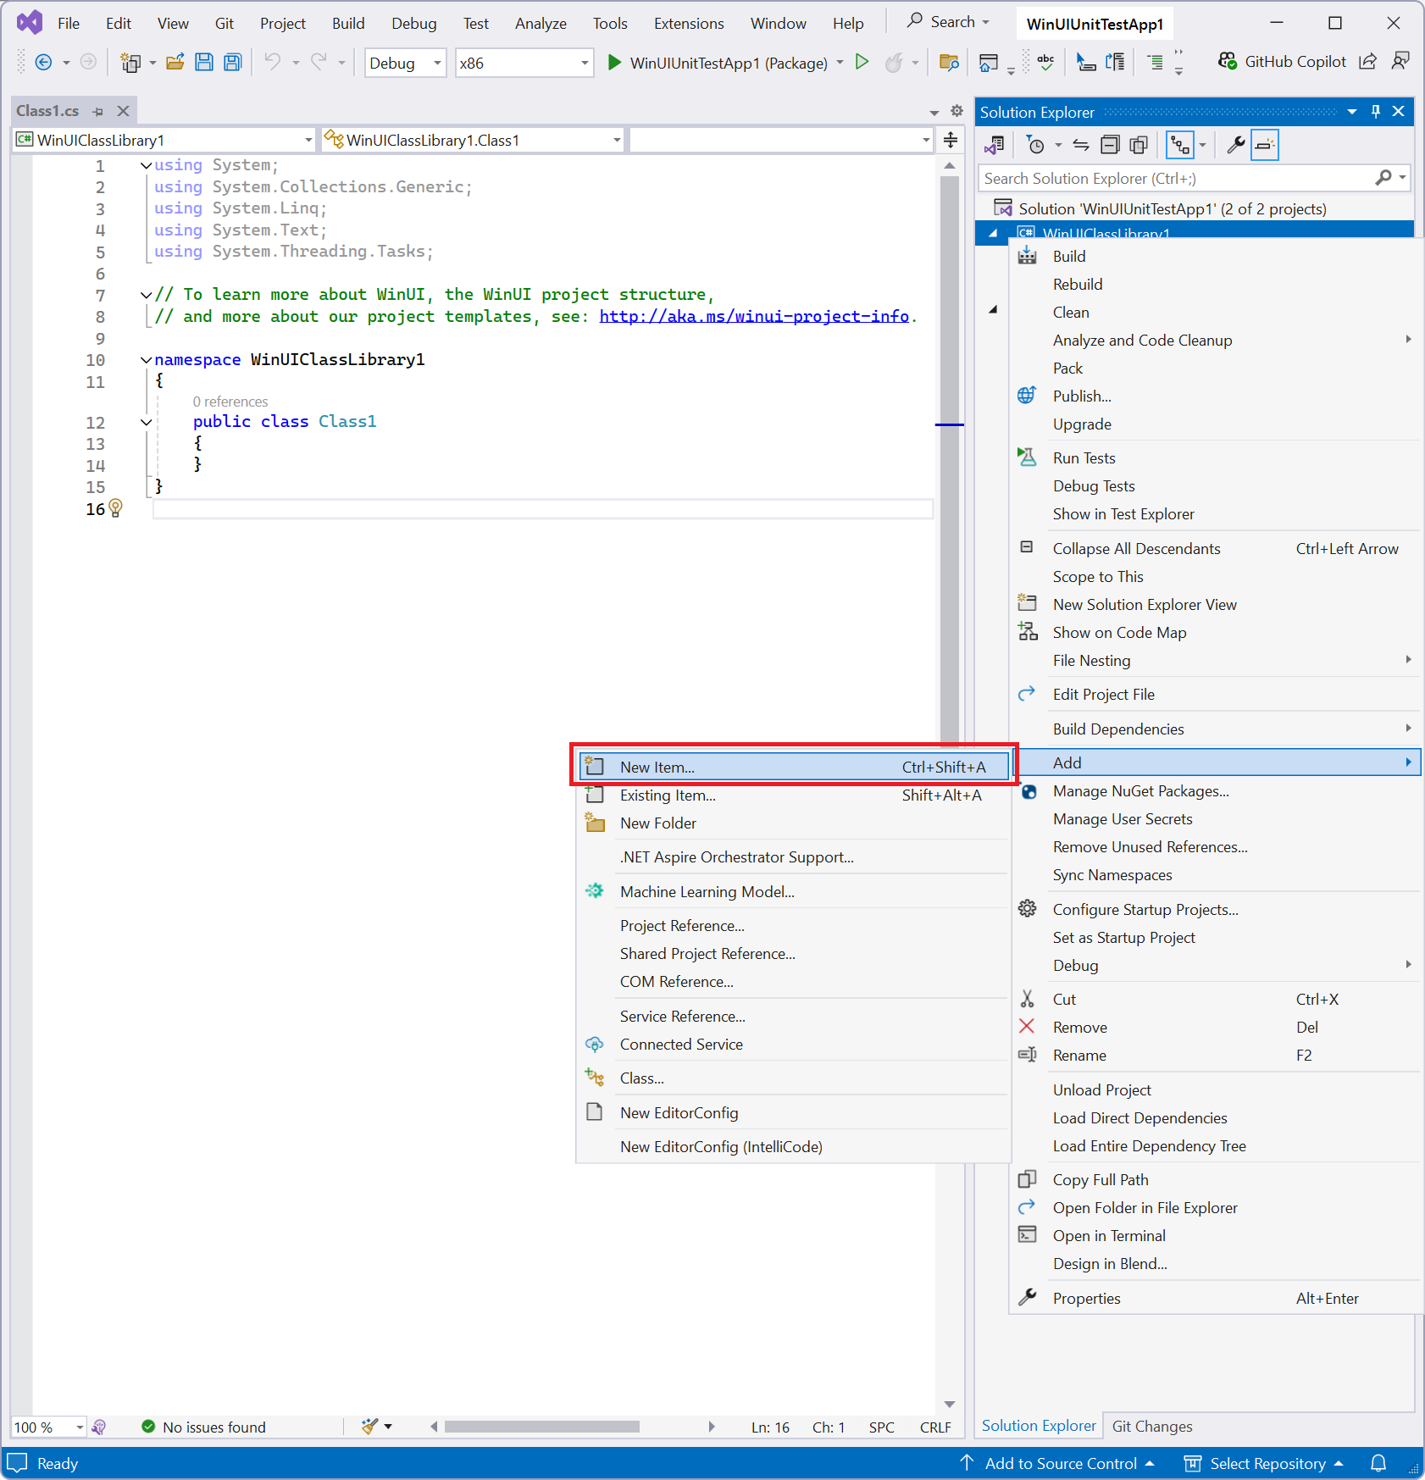Pin the Solution Explorer panel
The height and width of the screenshot is (1480, 1425).
(x=1376, y=111)
